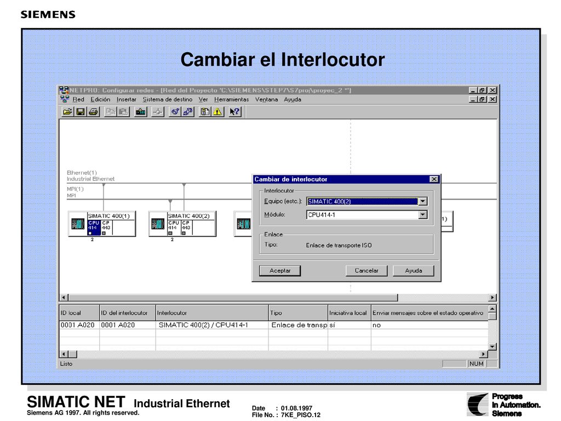The height and width of the screenshot is (421, 561).
Task: Open the hardware catalog toolbar icon
Action: [x=205, y=112]
